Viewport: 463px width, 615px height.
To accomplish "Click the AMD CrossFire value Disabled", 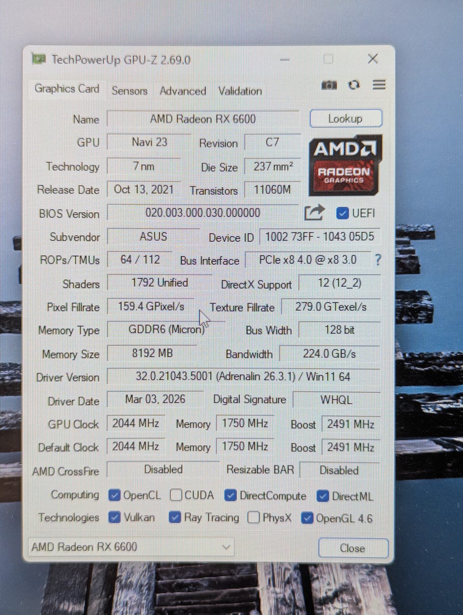I will coord(163,470).
